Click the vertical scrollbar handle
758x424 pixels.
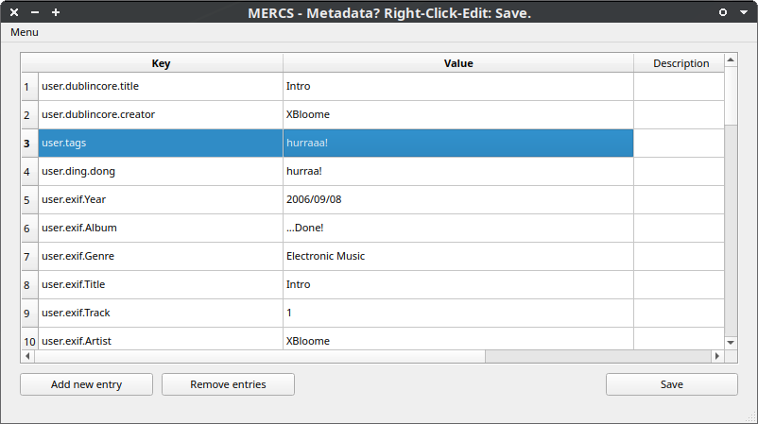(731, 94)
